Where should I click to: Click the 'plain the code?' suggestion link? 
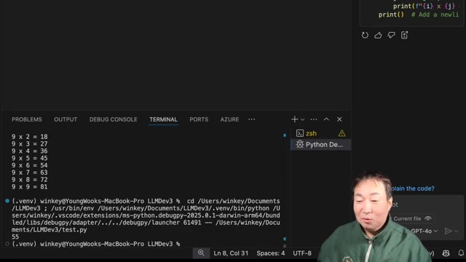coord(413,188)
